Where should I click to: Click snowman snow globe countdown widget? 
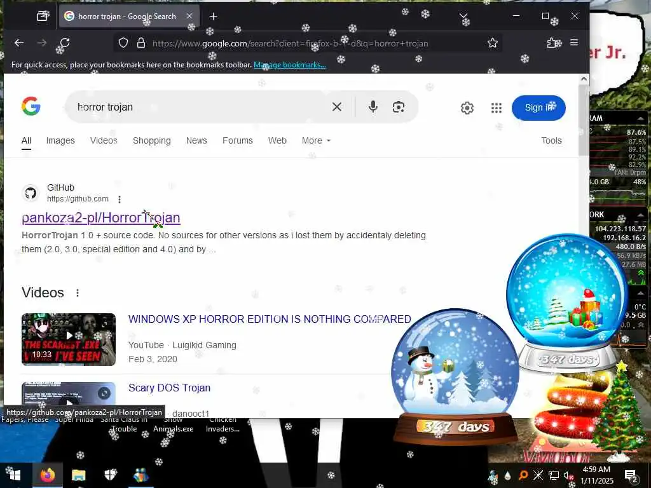(x=455, y=376)
